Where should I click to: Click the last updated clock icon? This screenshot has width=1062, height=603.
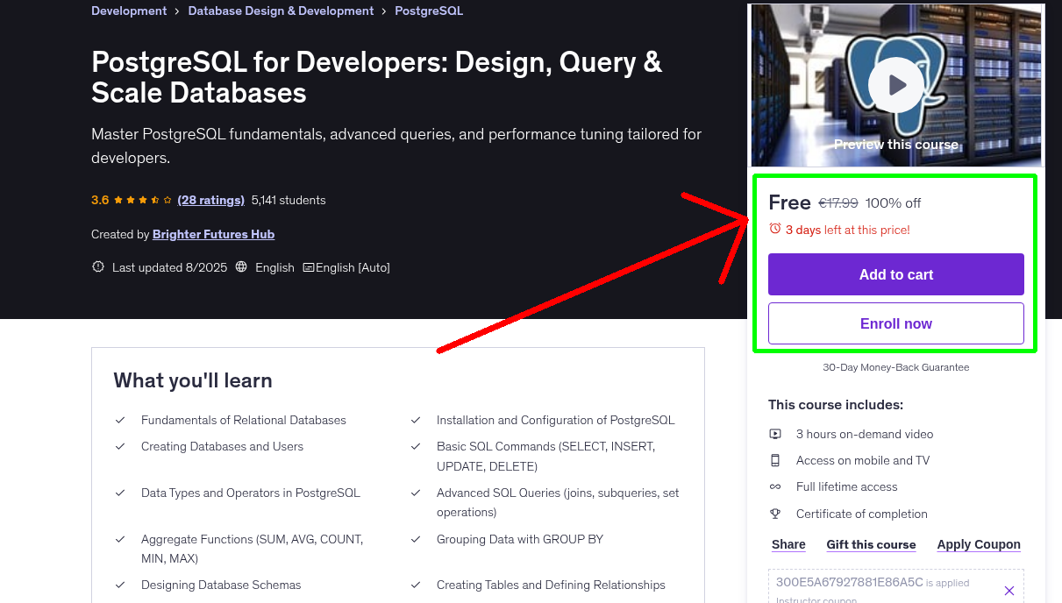pyautogui.click(x=97, y=266)
